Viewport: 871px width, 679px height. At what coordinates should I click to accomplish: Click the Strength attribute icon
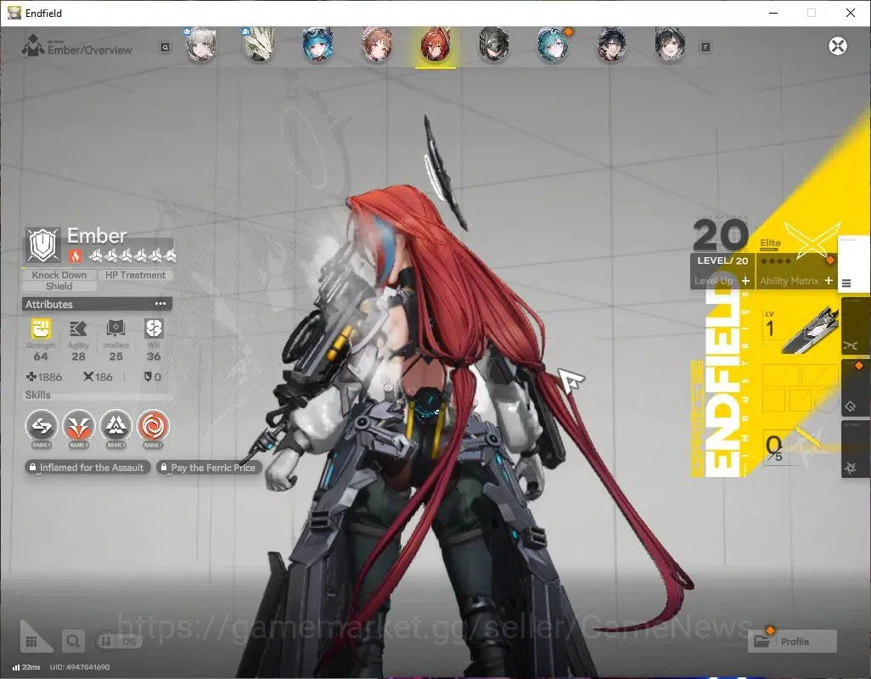coord(41,328)
